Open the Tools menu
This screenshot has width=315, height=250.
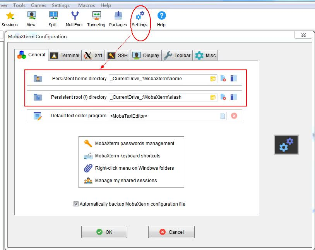click(19, 5)
